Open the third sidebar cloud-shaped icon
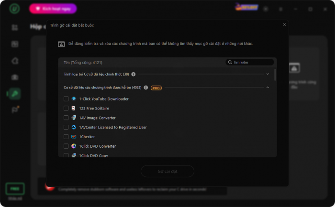This screenshot has width=335, height=207. click(15, 61)
